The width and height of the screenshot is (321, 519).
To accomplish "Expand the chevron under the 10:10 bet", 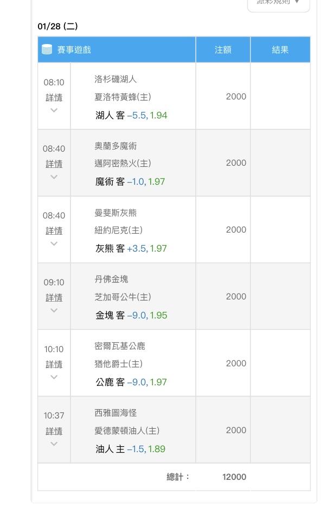I will (x=54, y=377).
